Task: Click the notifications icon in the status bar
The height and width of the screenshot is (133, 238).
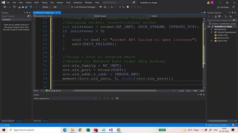Action: tap(233, 125)
